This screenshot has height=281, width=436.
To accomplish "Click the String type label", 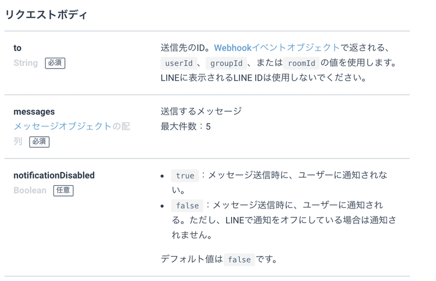I will click(26, 63).
